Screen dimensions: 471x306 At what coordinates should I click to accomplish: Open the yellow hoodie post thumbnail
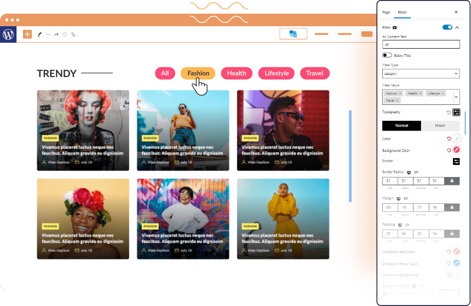click(283, 219)
